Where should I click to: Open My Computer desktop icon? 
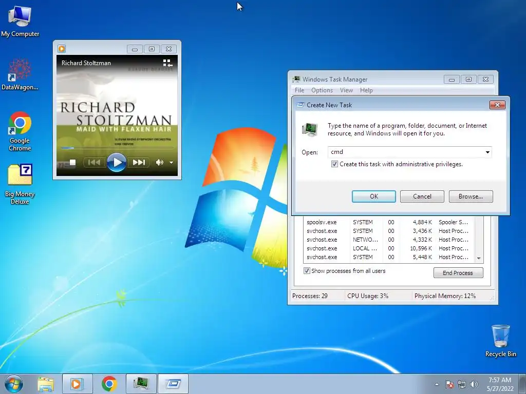tap(20, 22)
